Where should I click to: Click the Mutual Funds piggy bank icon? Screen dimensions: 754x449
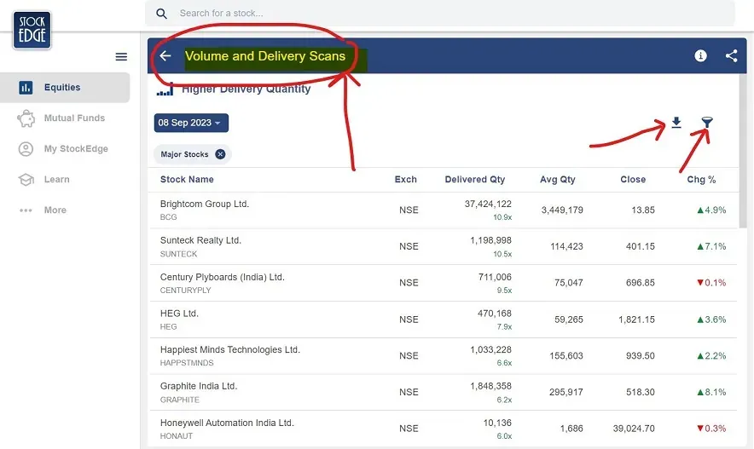click(x=26, y=118)
